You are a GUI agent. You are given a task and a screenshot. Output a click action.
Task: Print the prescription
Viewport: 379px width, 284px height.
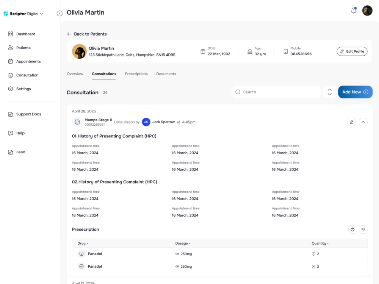[x=352, y=229]
